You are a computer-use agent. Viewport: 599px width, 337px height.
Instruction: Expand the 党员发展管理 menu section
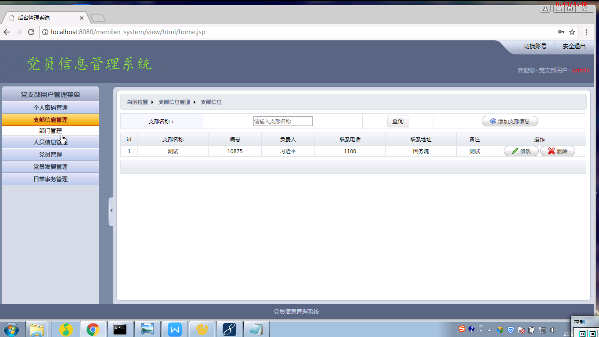click(51, 167)
